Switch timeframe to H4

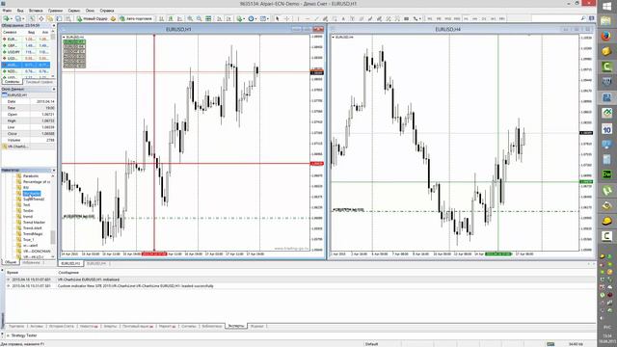pos(475,18)
